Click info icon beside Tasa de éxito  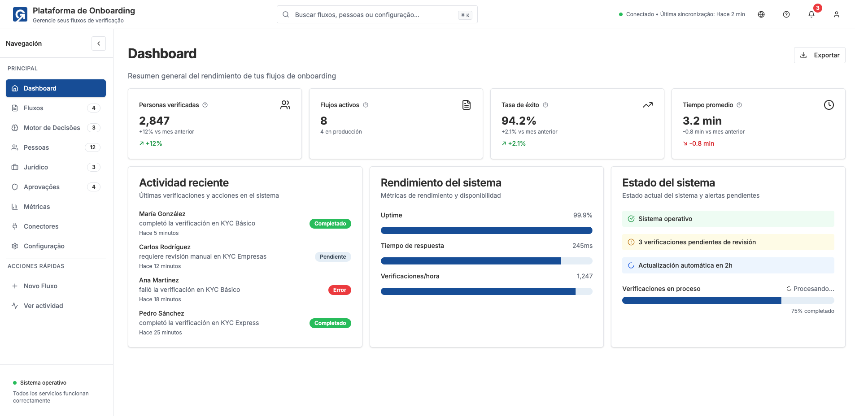tap(545, 105)
